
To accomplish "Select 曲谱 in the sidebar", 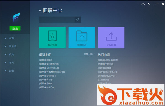I will point(12,71).
